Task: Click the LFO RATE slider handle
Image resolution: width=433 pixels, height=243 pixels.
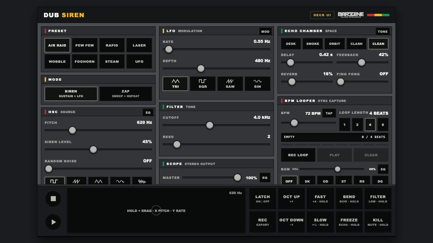Action: (169, 49)
